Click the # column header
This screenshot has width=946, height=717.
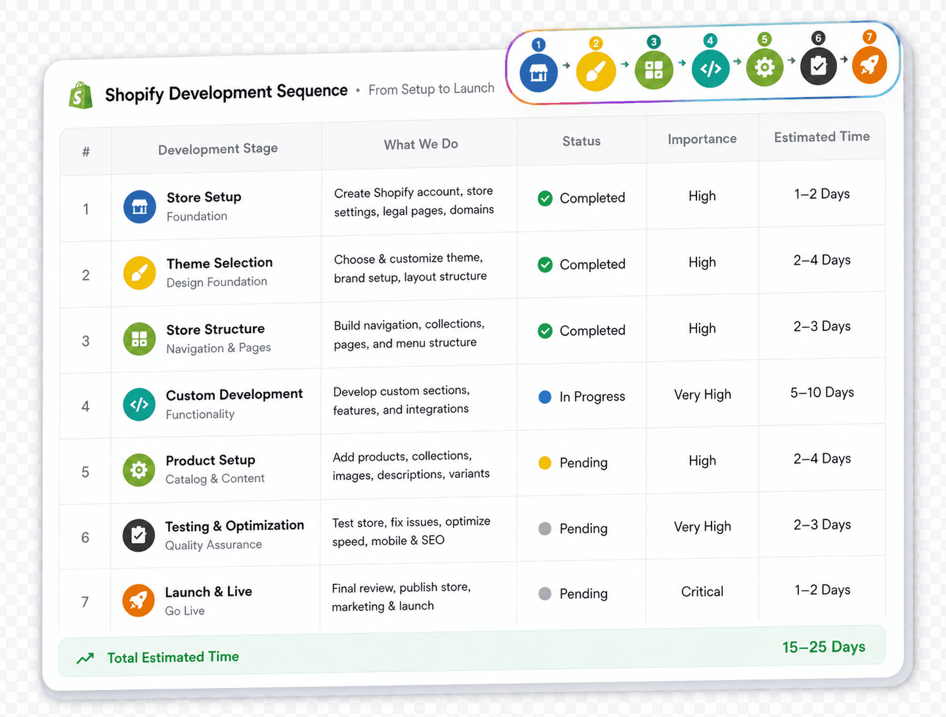(86, 152)
